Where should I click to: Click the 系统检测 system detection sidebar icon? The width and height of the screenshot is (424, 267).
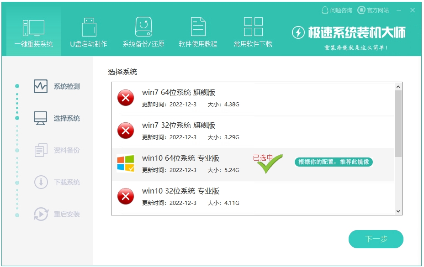(x=40, y=86)
